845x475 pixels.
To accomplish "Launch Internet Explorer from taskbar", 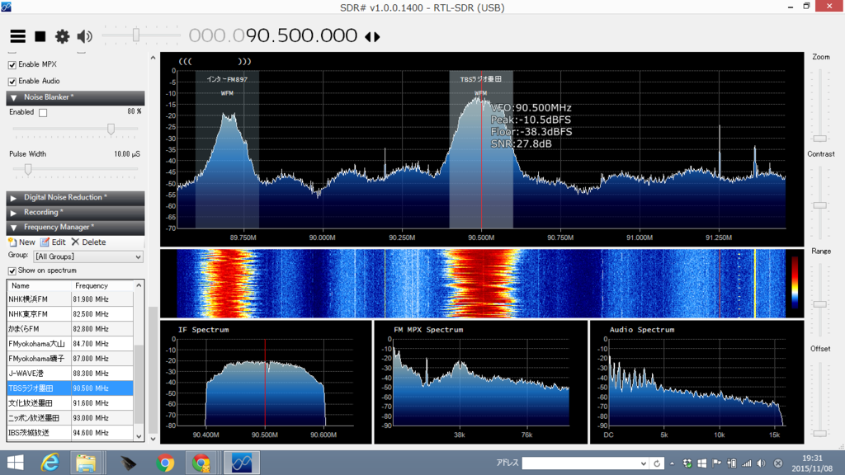I will coord(50,463).
